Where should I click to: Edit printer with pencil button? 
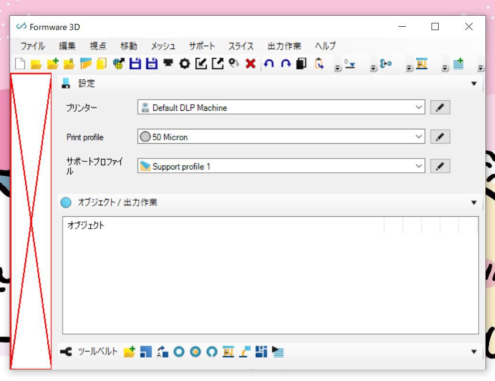click(x=440, y=107)
